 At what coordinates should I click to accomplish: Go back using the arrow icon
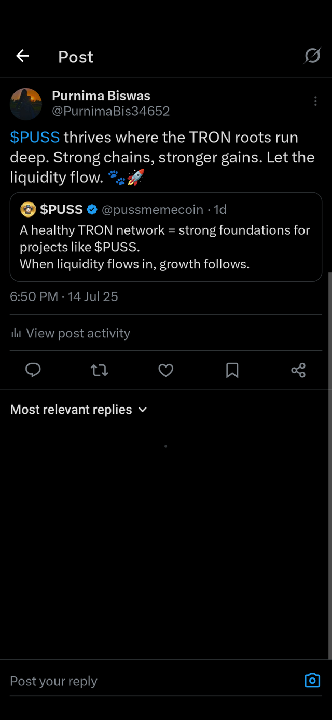(22, 56)
